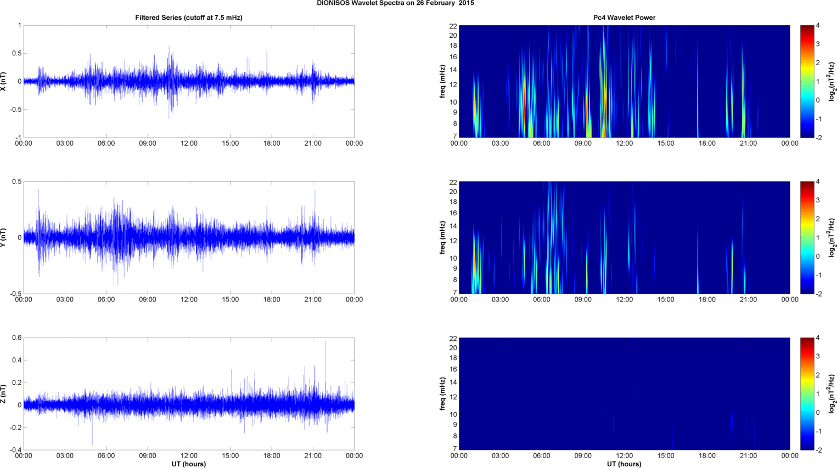Click the '-0.5' tick on the X (nT) axis
The image size is (837, 468).
(x=15, y=110)
